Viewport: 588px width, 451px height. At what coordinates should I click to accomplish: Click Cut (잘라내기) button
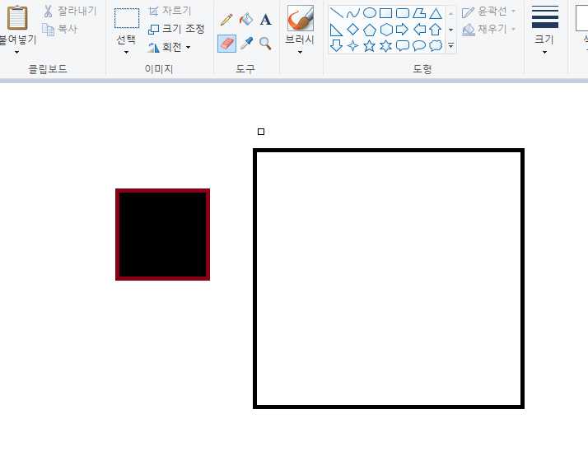coord(70,12)
